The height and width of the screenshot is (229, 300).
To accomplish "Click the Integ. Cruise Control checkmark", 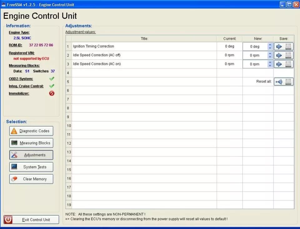I will point(52,86).
